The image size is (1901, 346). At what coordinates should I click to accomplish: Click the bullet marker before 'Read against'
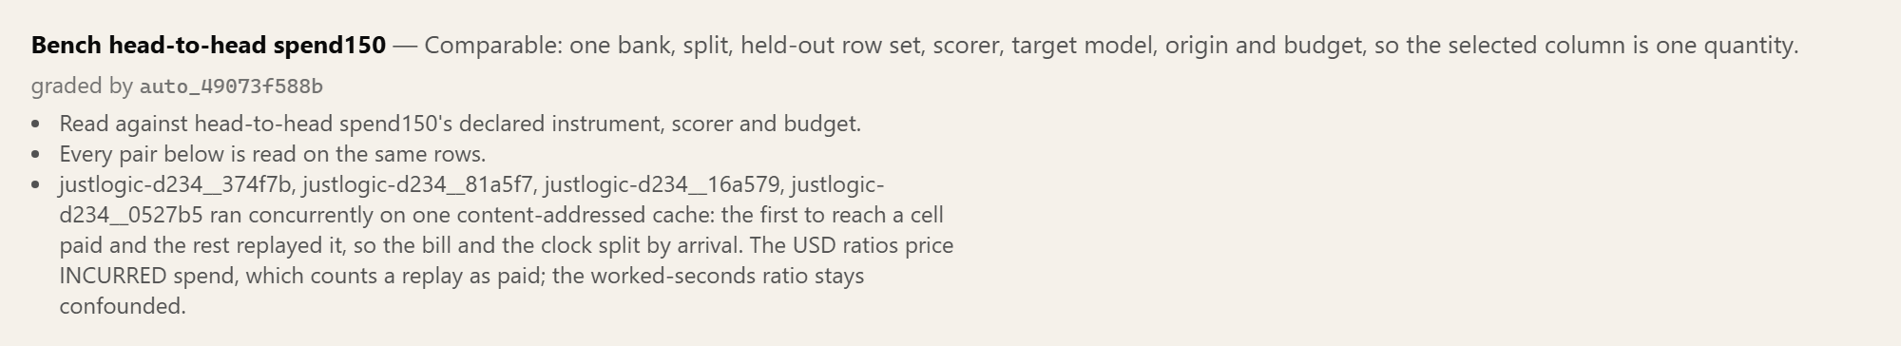pos(36,125)
